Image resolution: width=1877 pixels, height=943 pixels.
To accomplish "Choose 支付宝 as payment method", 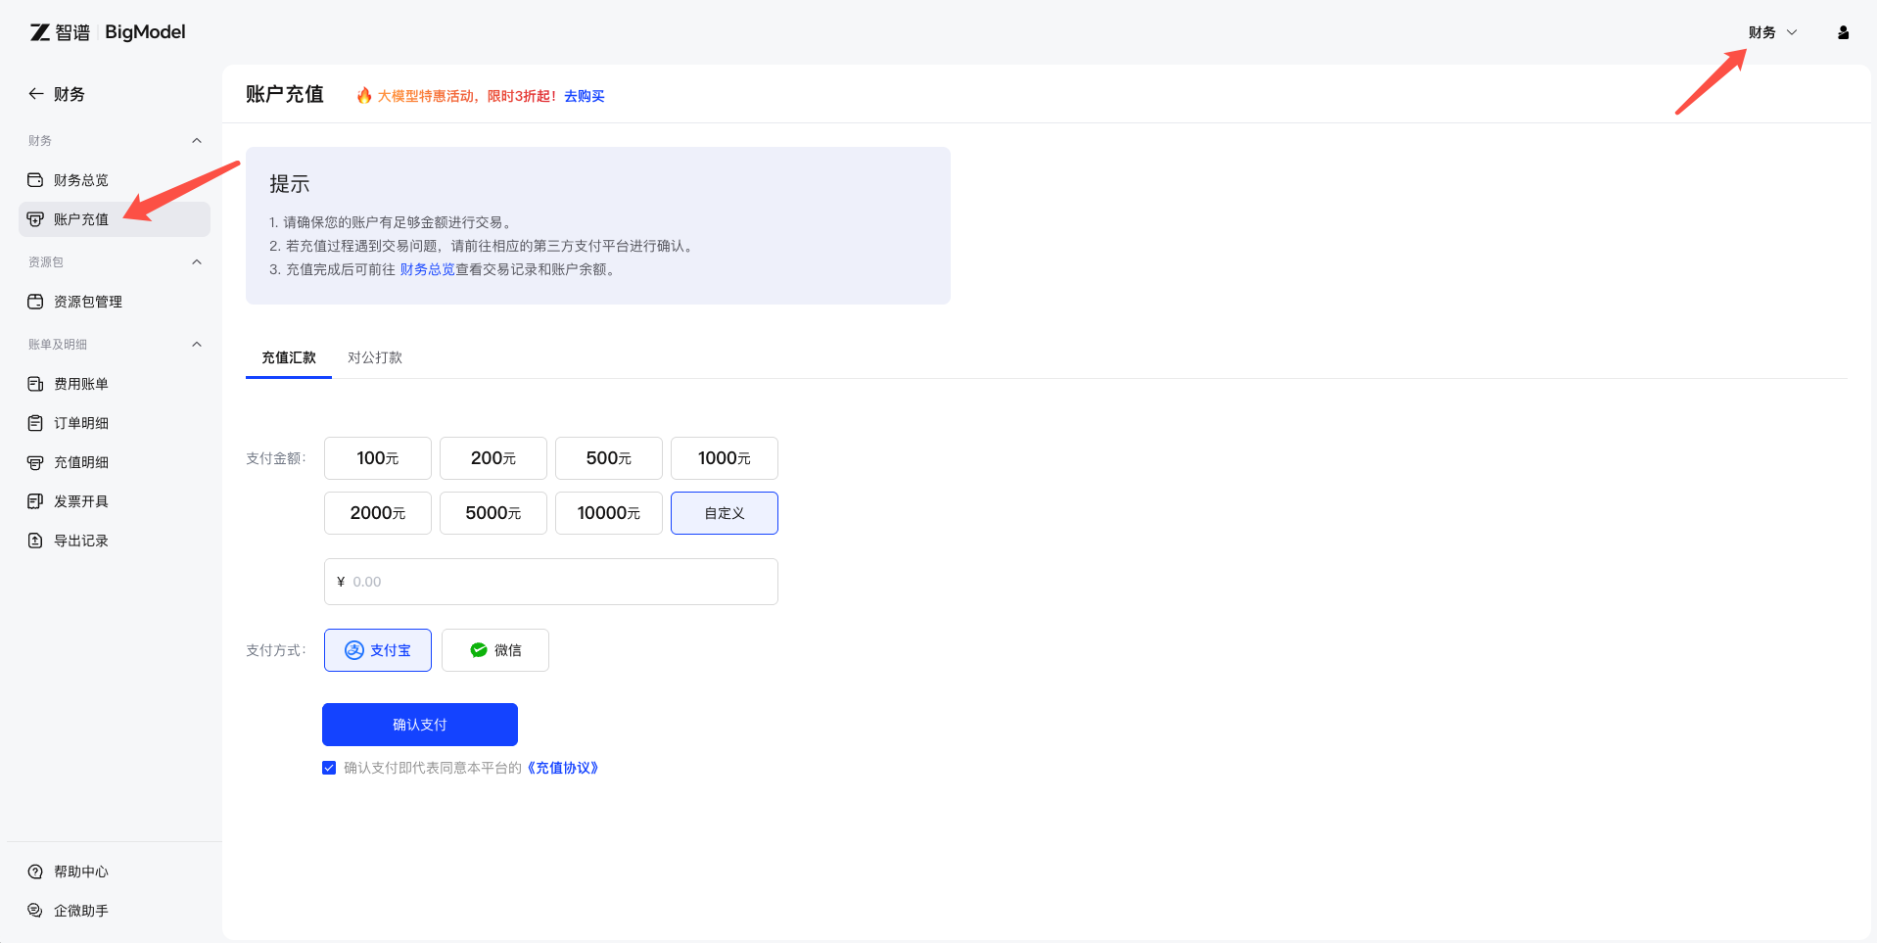I will (x=378, y=650).
